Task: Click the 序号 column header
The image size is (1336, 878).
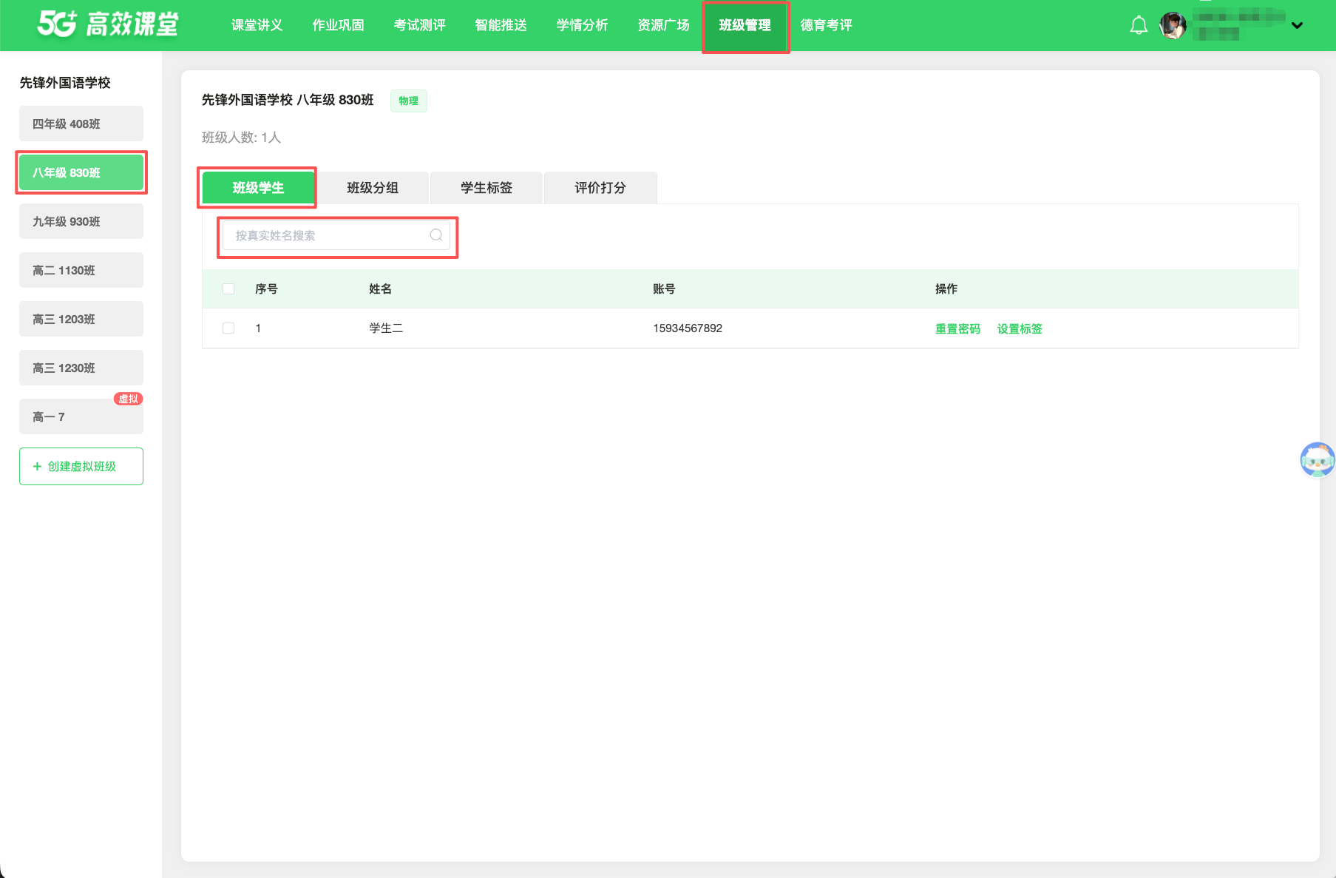Action: [266, 289]
